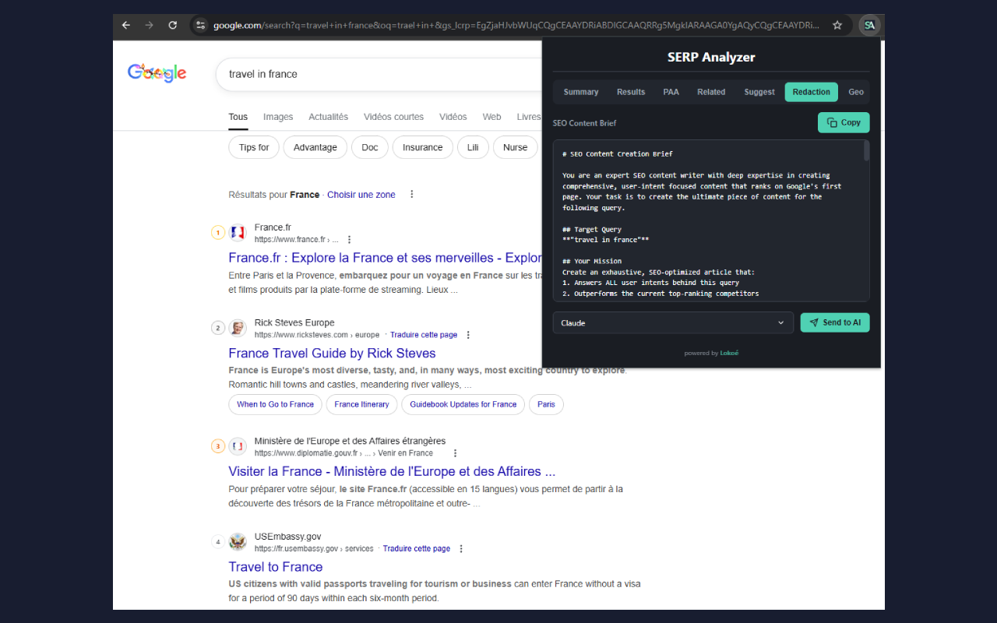
Task: Open Vidéos courtes search filter
Action: [x=394, y=117]
